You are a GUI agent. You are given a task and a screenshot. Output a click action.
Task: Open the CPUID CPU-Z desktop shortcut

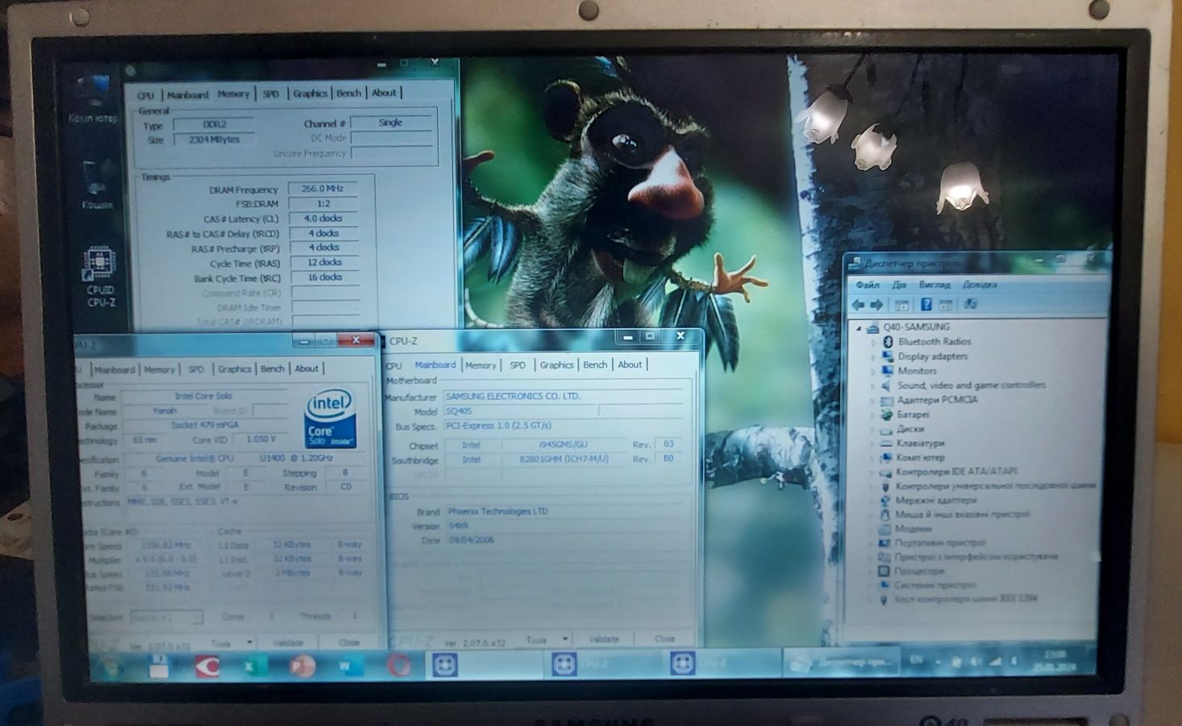click(x=100, y=277)
